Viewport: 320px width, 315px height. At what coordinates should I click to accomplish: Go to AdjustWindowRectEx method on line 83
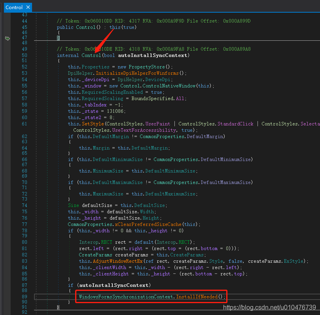[118, 261]
